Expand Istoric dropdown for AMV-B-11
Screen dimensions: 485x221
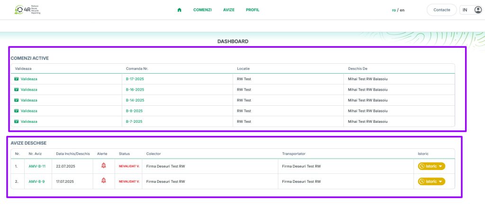tap(431, 166)
